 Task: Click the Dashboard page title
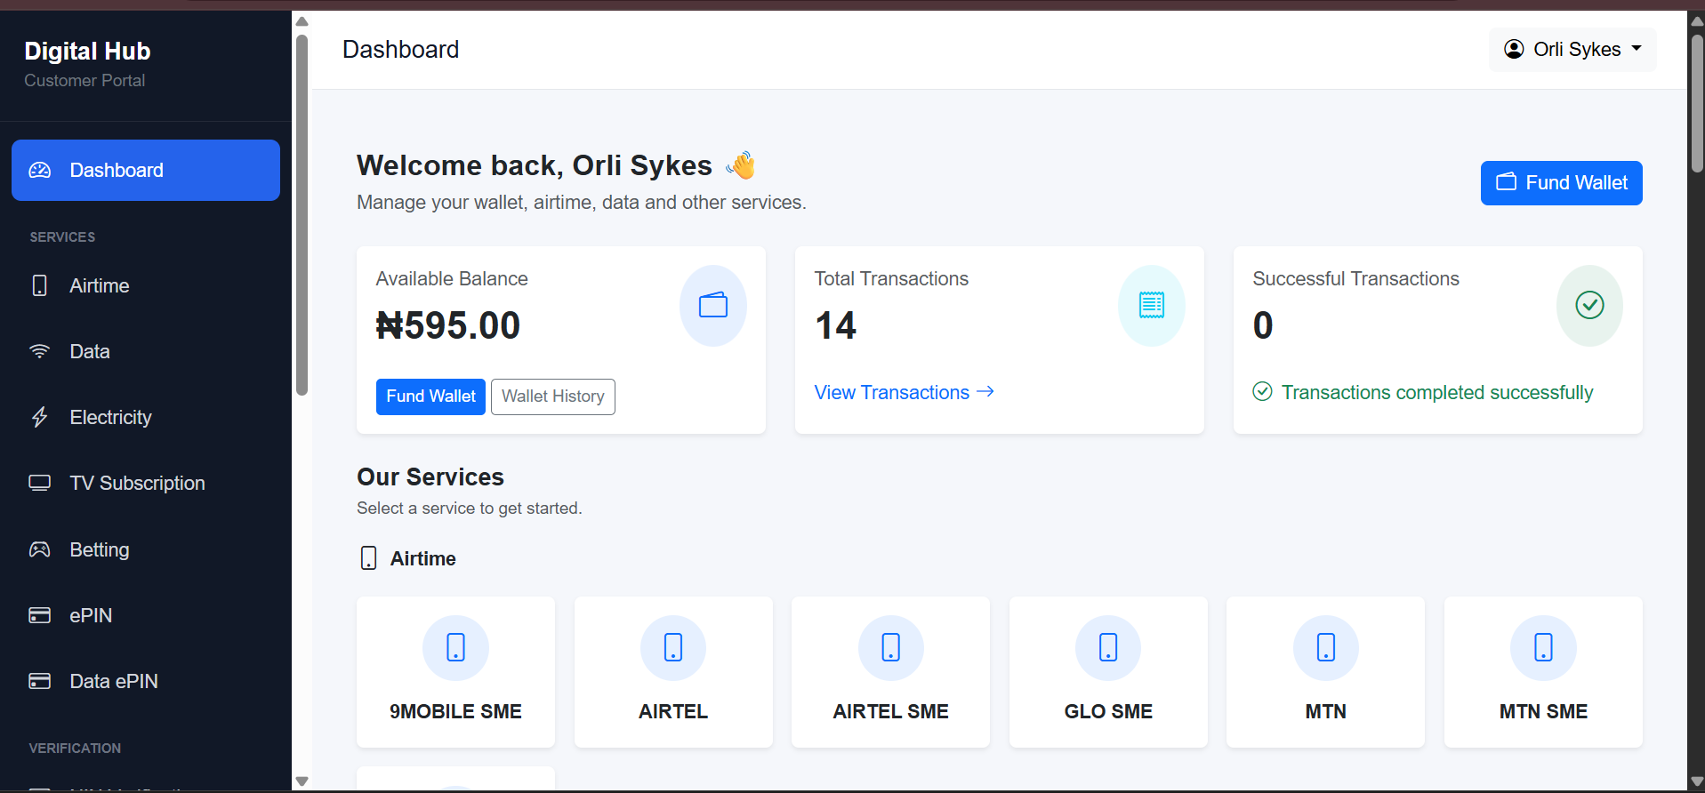(401, 50)
